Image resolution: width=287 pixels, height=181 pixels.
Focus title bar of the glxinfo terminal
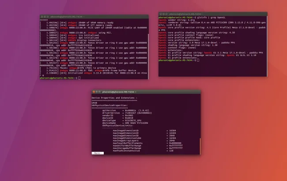click(x=213, y=14)
